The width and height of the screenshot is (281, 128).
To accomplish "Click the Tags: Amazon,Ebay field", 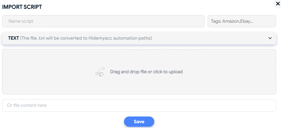I will pos(242,21).
